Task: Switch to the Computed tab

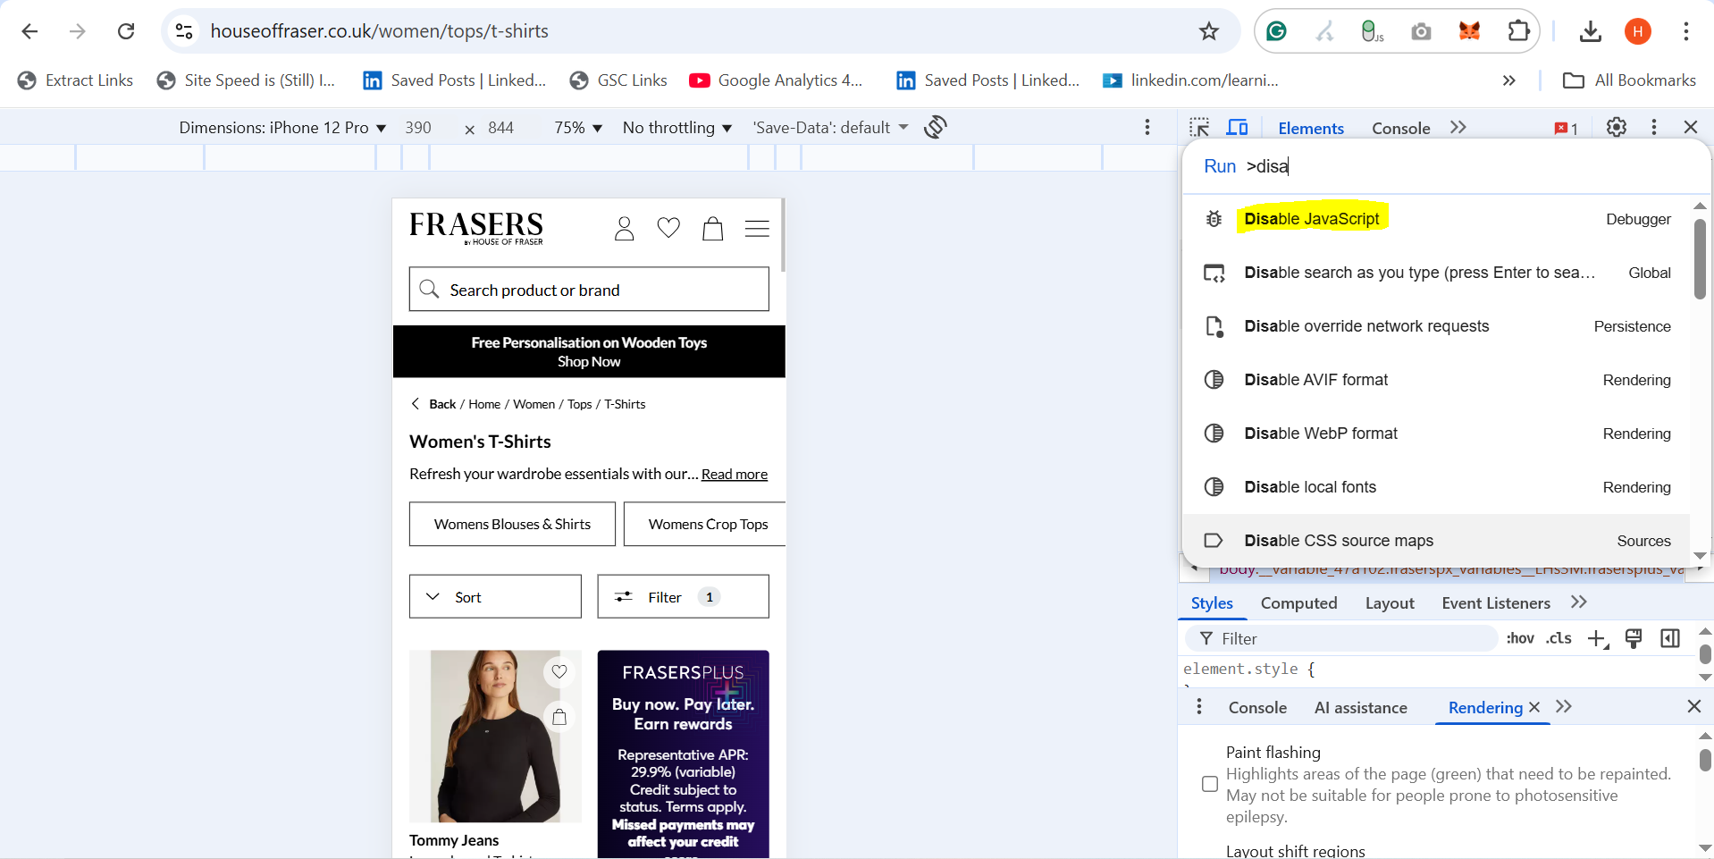Action: (1298, 603)
